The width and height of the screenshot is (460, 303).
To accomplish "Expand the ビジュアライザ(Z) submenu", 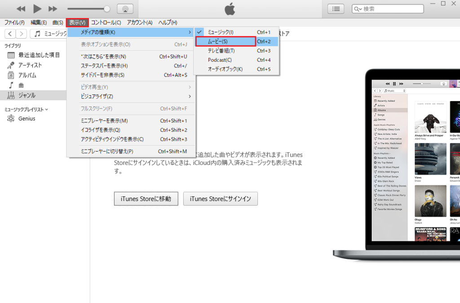I will click(x=131, y=96).
